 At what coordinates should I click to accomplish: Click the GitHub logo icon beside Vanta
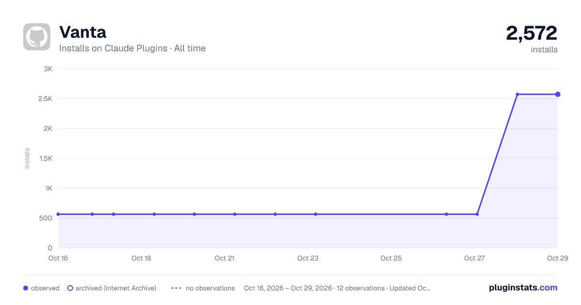(x=37, y=37)
